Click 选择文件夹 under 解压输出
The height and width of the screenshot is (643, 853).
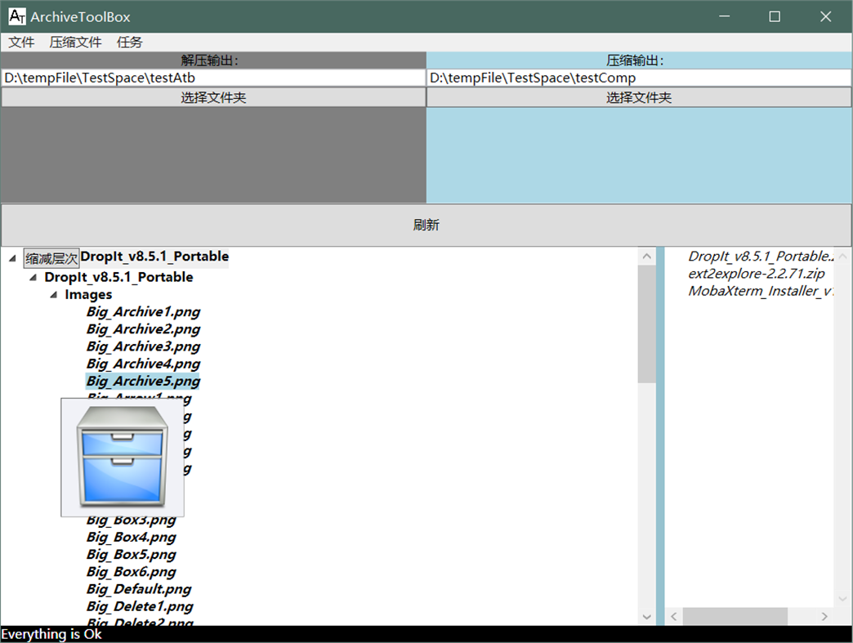coord(213,96)
